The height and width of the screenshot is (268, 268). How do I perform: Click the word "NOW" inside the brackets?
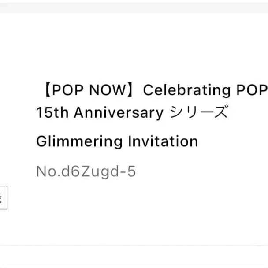[107, 90]
